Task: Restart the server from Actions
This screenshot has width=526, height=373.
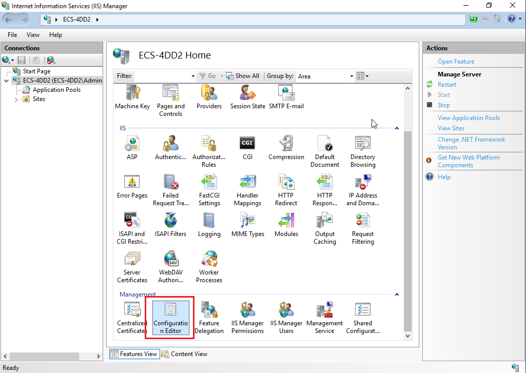Action: [x=447, y=85]
